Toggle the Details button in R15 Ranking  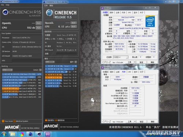(40, 70)
